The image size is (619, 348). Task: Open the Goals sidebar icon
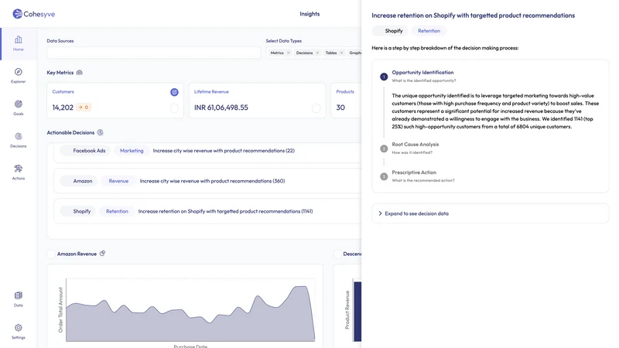point(18,107)
